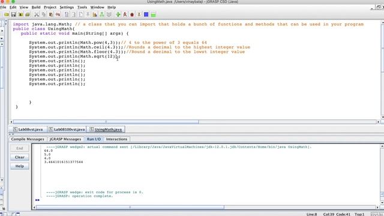
Task: Select the Run I/O tab
Action: click(x=94, y=139)
